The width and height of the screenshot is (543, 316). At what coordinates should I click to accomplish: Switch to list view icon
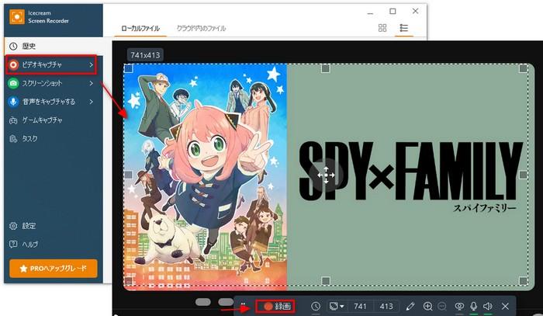(x=403, y=28)
